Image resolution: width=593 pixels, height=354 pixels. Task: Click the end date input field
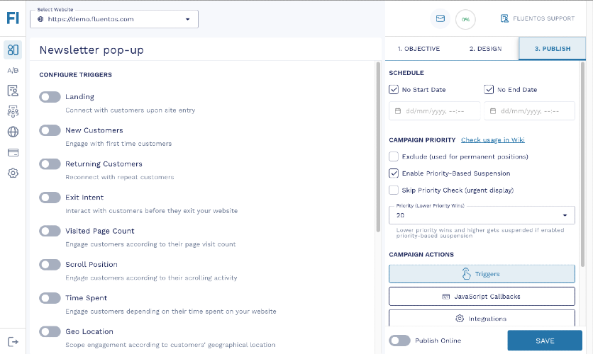click(529, 111)
